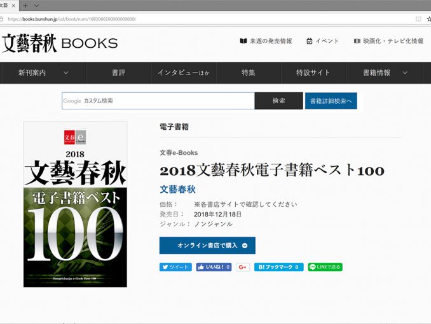The height and width of the screenshot is (324, 431).
Task: Click the 検索 button
Action: 278,101
